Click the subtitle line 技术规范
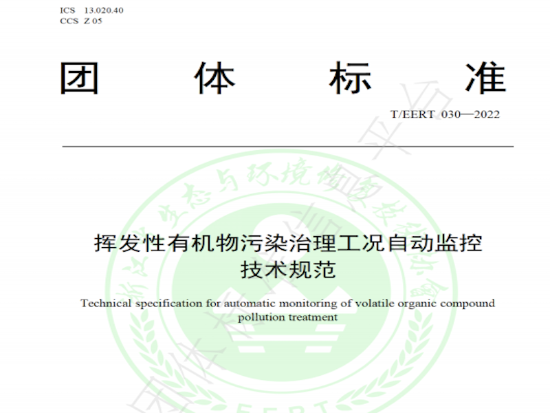Image resolution: width=550 pixels, height=413 pixels. pyautogui.click(x=288, y=270)
